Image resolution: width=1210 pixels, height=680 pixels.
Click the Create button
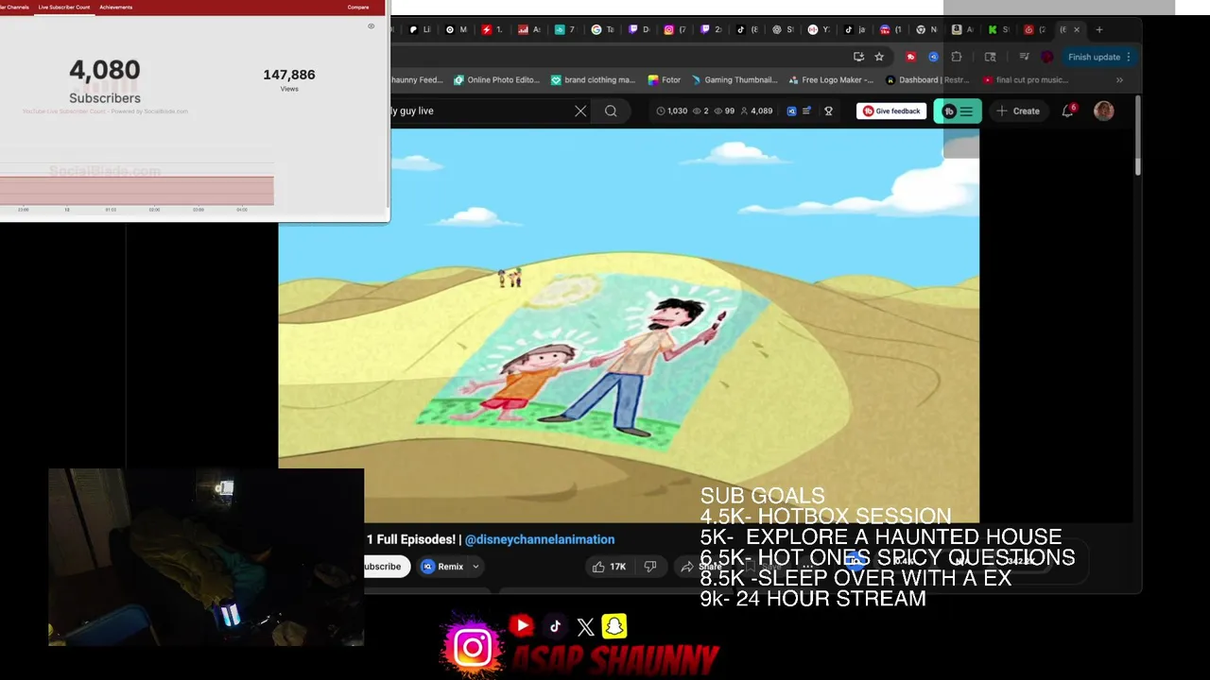[x=1018, y=110]
